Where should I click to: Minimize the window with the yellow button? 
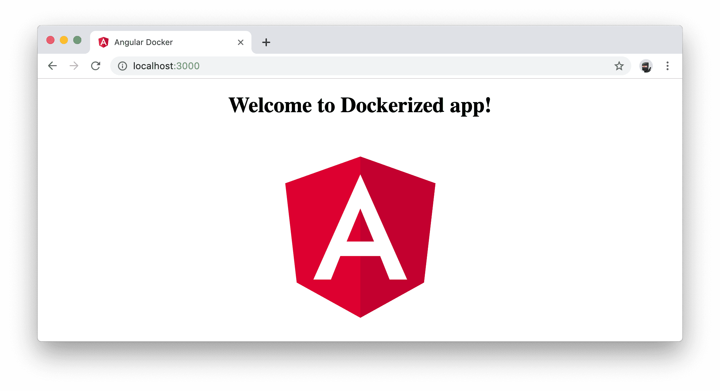pos(64,40)
